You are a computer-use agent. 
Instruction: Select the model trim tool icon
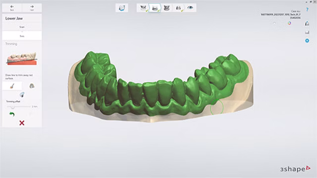(x=32, y=86)
